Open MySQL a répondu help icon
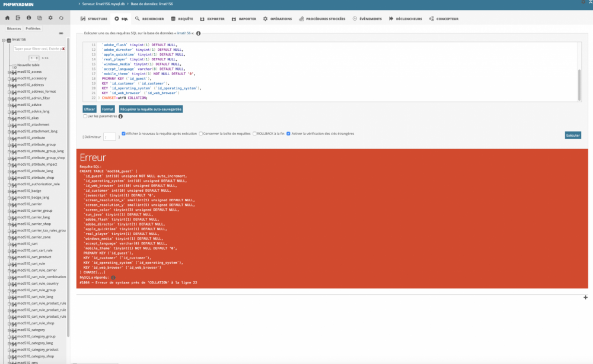593x364 pixels. 113,277
